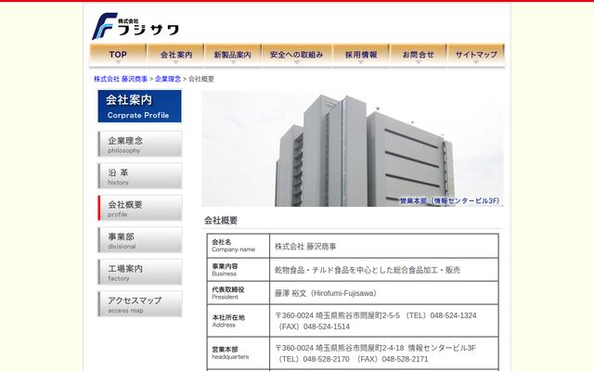
Task: Click the 問屋町2-4-18 情報センタービル3F value
Action: [375, 353]
